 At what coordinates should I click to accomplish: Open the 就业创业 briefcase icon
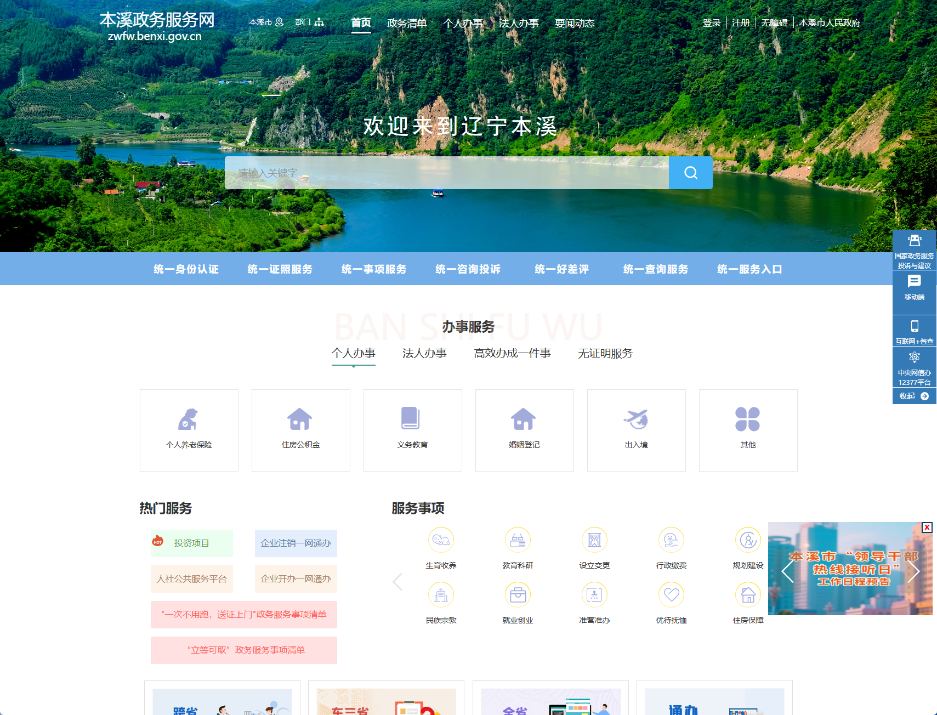518,594
